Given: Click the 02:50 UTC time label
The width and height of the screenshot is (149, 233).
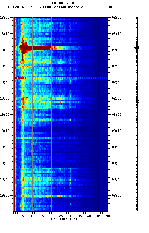Looking at the screenshot, I should (117, 98).
